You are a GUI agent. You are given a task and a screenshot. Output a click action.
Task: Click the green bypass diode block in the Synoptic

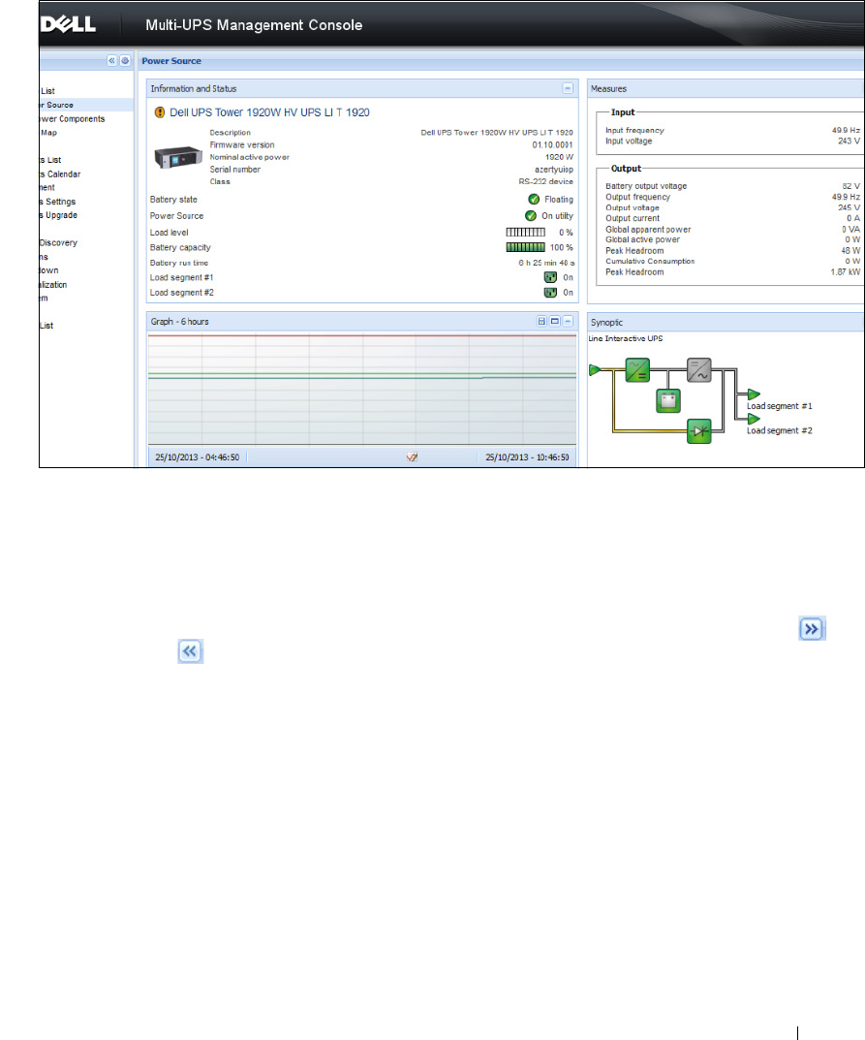click(698, 431)
